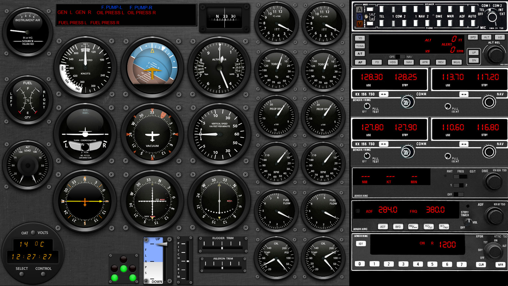This screenshot has width=508, height=286.
Task: Click the clock SELECT button
Action: 22,274
